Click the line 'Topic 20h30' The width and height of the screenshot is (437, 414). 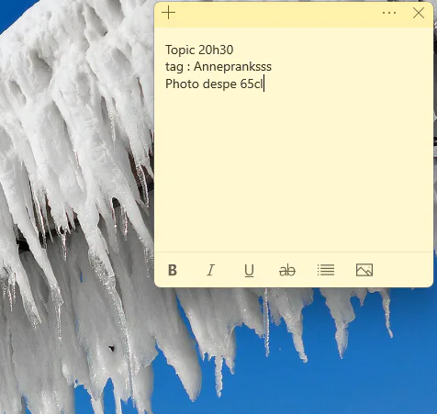199,50
